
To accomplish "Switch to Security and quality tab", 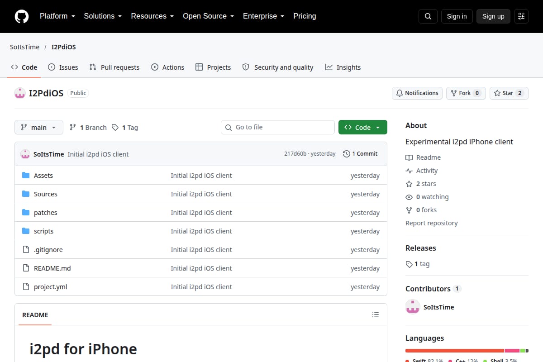I will coord(278,67).
